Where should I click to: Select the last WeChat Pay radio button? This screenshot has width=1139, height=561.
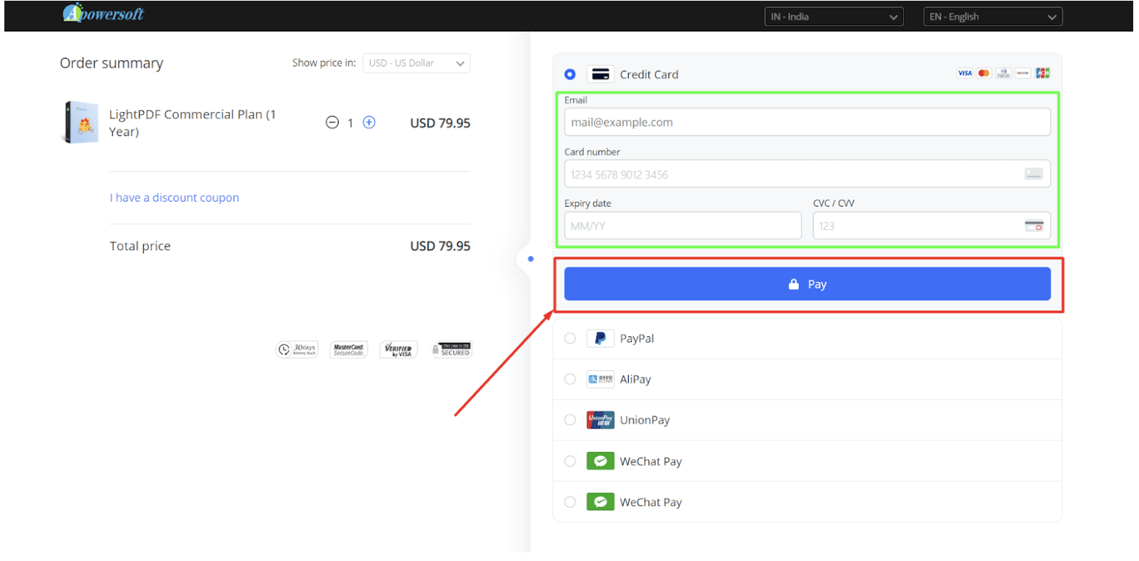point(570,502)
